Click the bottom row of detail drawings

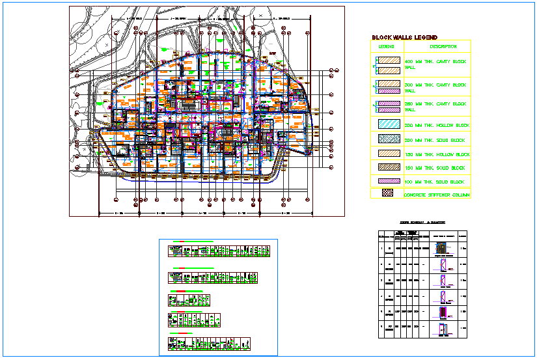(209, 344)
